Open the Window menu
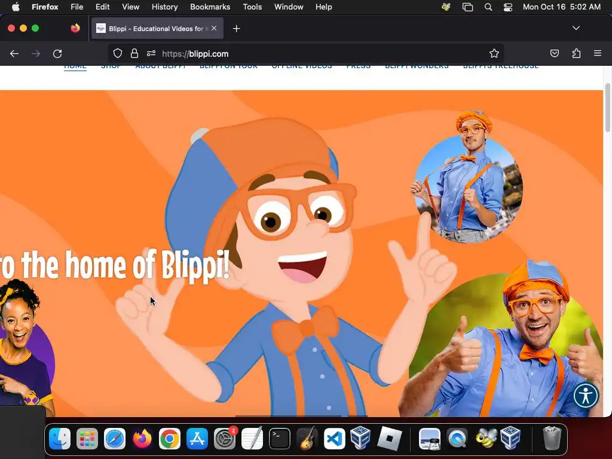Screen dimensions: 612x459 pos(289,7)
